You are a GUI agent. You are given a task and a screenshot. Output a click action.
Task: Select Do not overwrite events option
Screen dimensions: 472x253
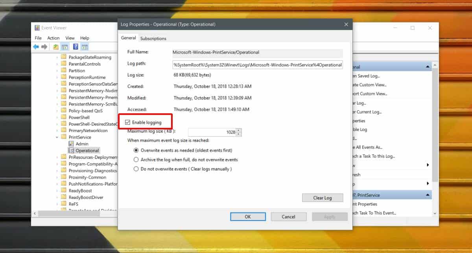pos(136,169)
